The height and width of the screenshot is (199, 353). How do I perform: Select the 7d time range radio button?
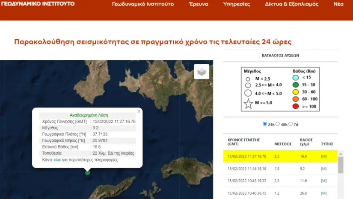click(291, 124)
